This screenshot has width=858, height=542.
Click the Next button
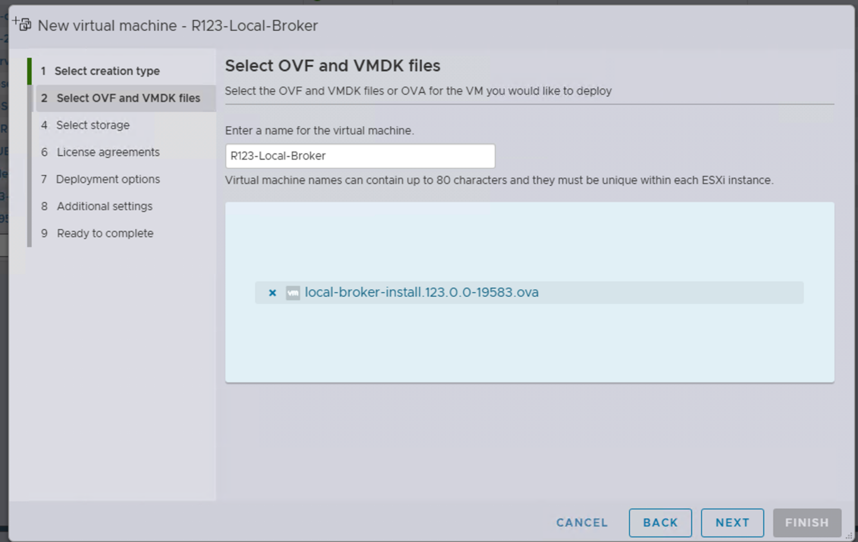tap(732, 522)
